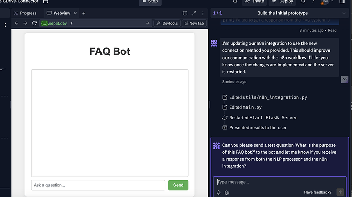Go back in the Webview
Viewport: 352px width, 197px height.
pos(16,23)
